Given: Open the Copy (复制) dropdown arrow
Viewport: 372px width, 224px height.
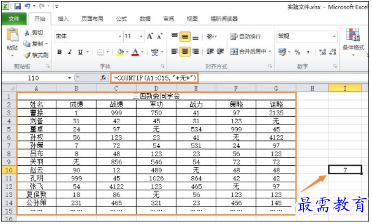Looking at the screenshot, I should click(47, 44).
